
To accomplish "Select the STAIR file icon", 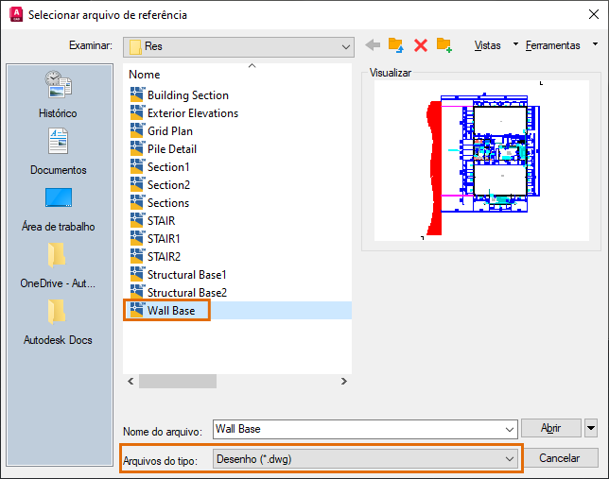I will pos(137,220).
